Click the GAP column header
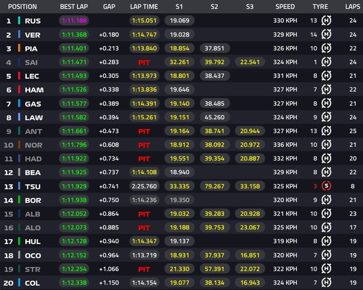Image resolution: width=363 pixels, height=290 pixels. click(109, 7)
